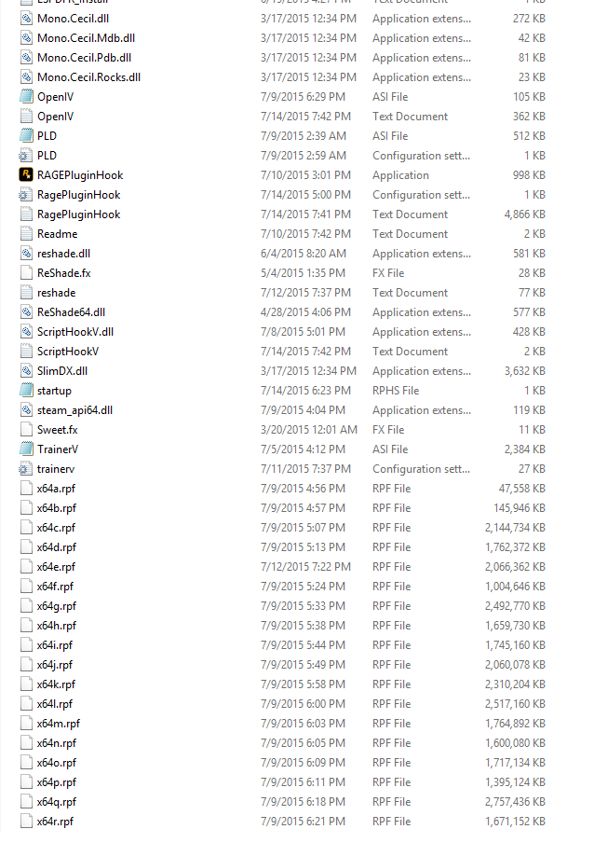Select the x64p.rpf file name
The image size is (594, 843).
pos(57,782)
